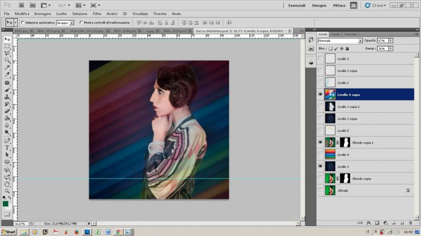The width and height of the screenshot is (421, 236).
Task: Click the foreground green color swatch
Action: pyautogui.click(x=6, y=204)
